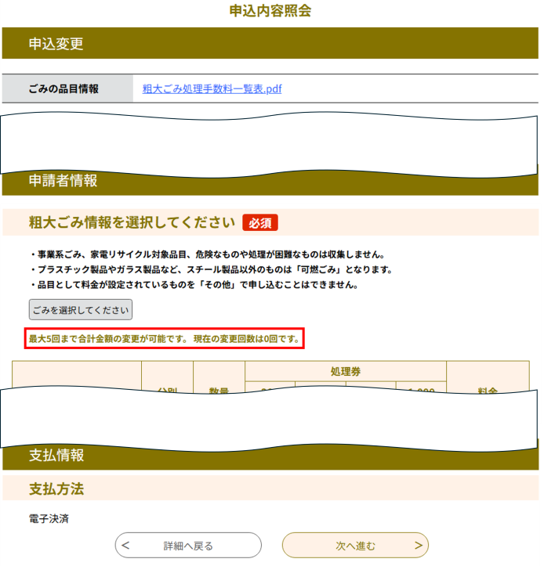544x566 pixels.
Task: Click the 粗大ごみ情報を選択してください heading
Action: tap(132, 222)
